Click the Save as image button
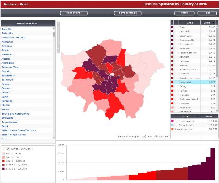 128,13
